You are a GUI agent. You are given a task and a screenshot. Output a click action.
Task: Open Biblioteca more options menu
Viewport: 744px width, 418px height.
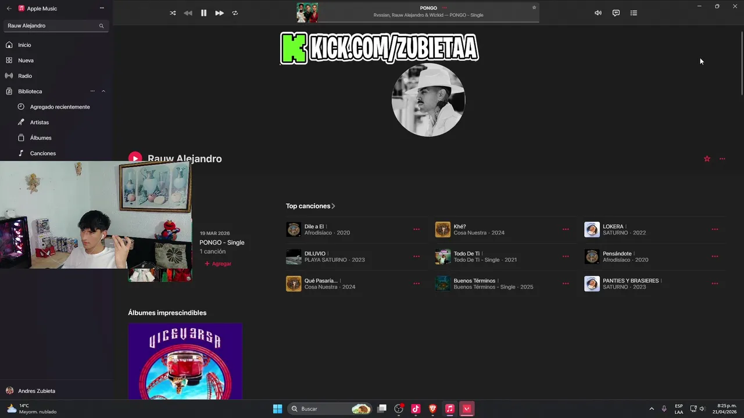[x=92, y=91]
